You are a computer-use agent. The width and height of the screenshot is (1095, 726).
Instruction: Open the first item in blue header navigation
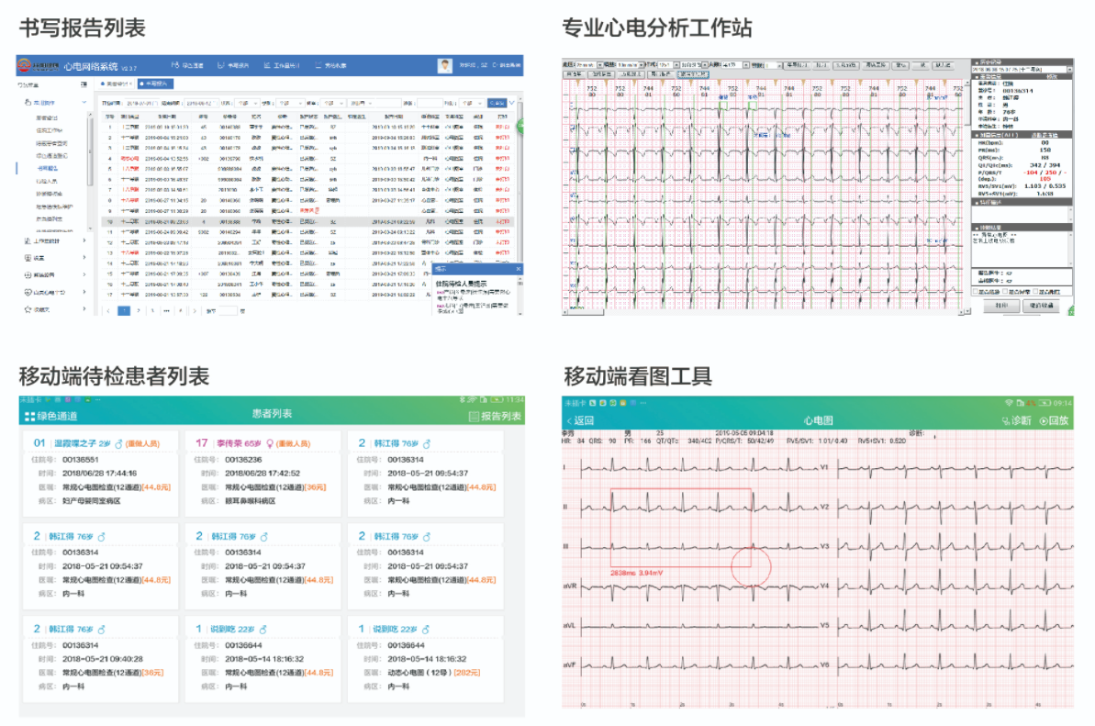pos(188,65)
